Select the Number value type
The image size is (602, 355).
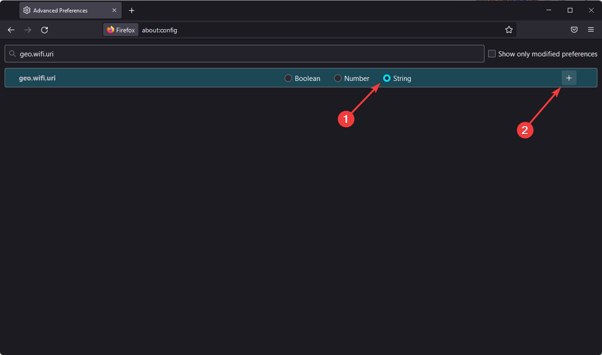(x=337, y=78)
